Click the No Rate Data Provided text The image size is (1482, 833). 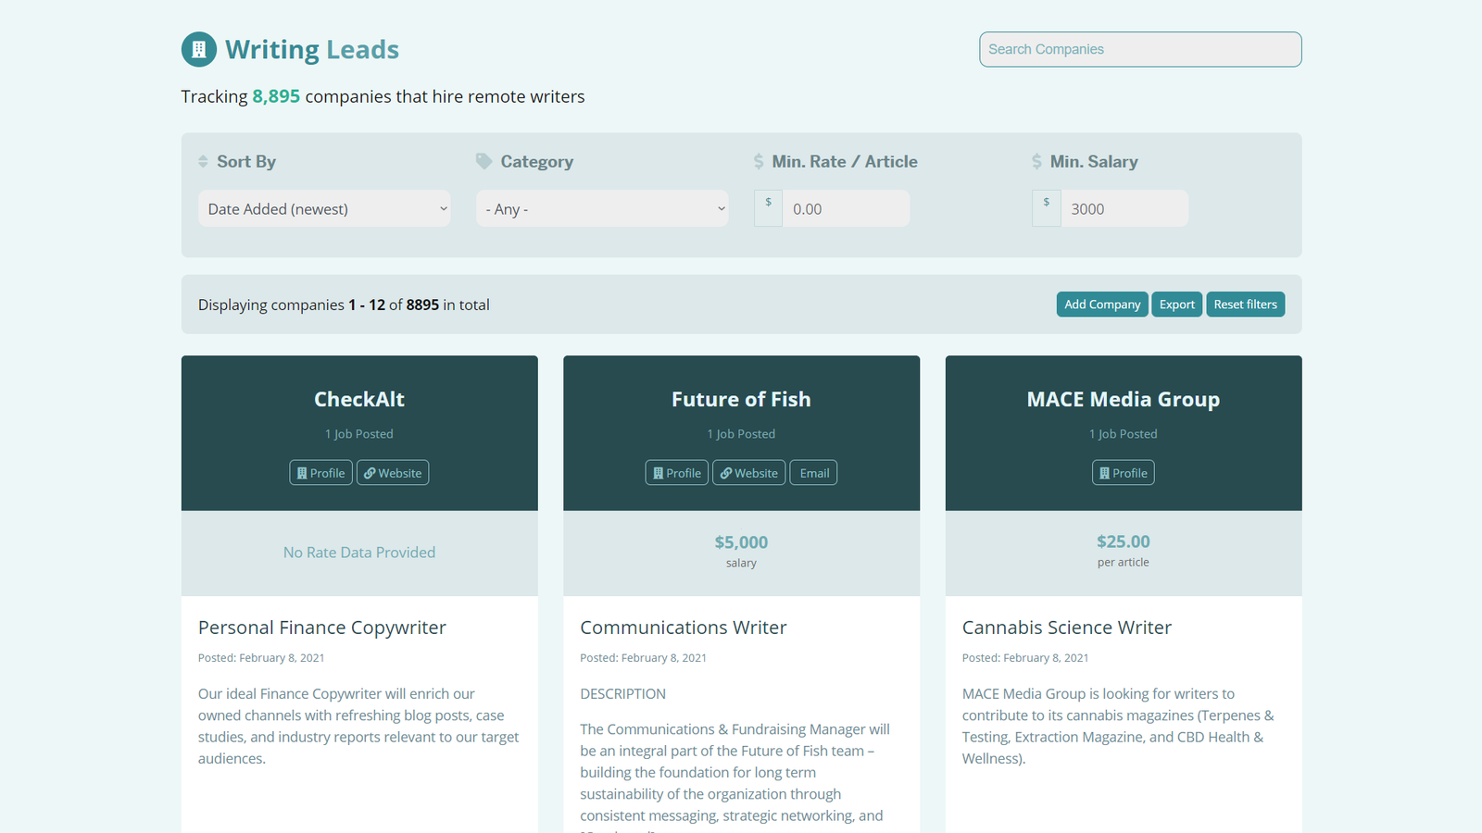pos(359,553)
